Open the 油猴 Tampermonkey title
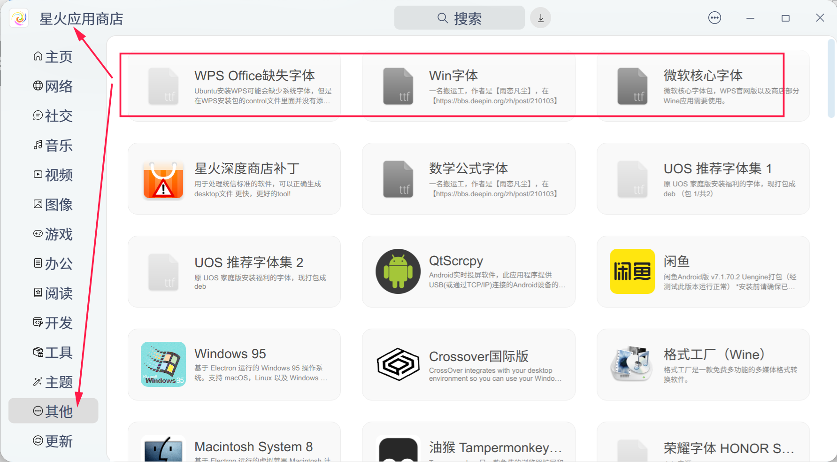 (x=496, y=448)
